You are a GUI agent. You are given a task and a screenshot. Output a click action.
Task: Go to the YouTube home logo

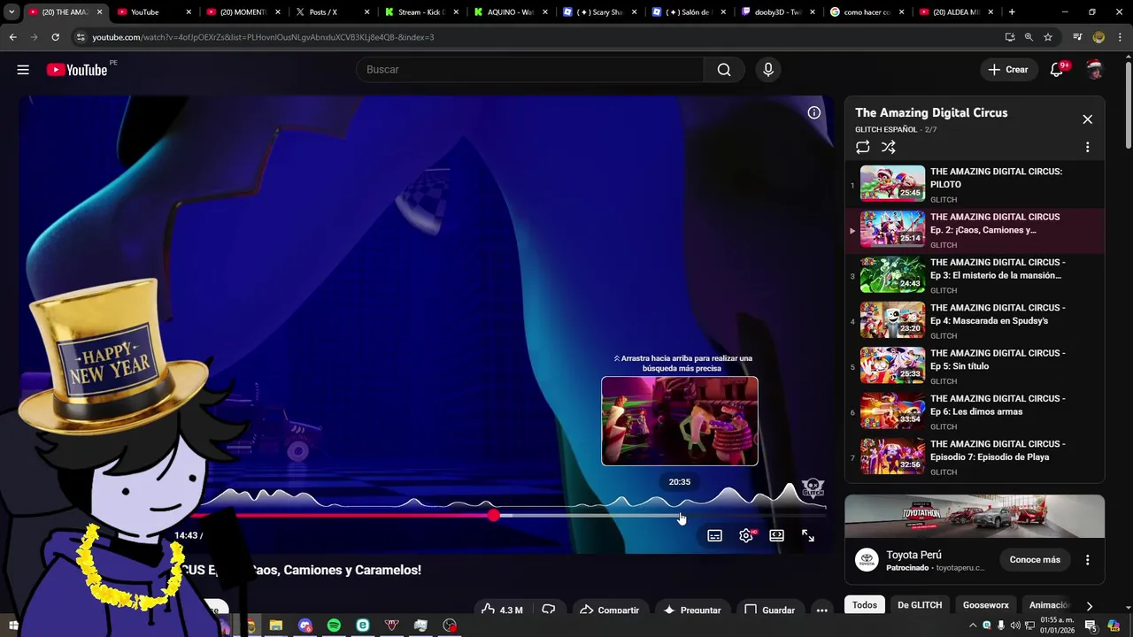77,70
